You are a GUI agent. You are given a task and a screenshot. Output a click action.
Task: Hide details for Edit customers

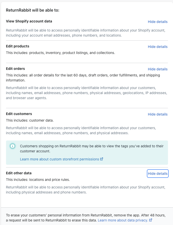(x=158, y=114)
